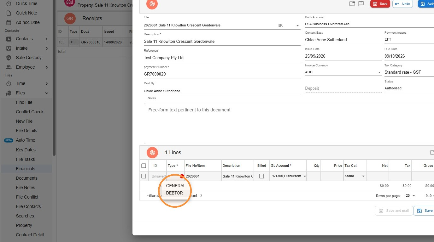Open the Tax Cat Standard dropdown in line row

pyautogui.click(x=363, y=177)
